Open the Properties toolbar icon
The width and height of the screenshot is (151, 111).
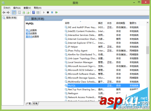tap(19, 12)
